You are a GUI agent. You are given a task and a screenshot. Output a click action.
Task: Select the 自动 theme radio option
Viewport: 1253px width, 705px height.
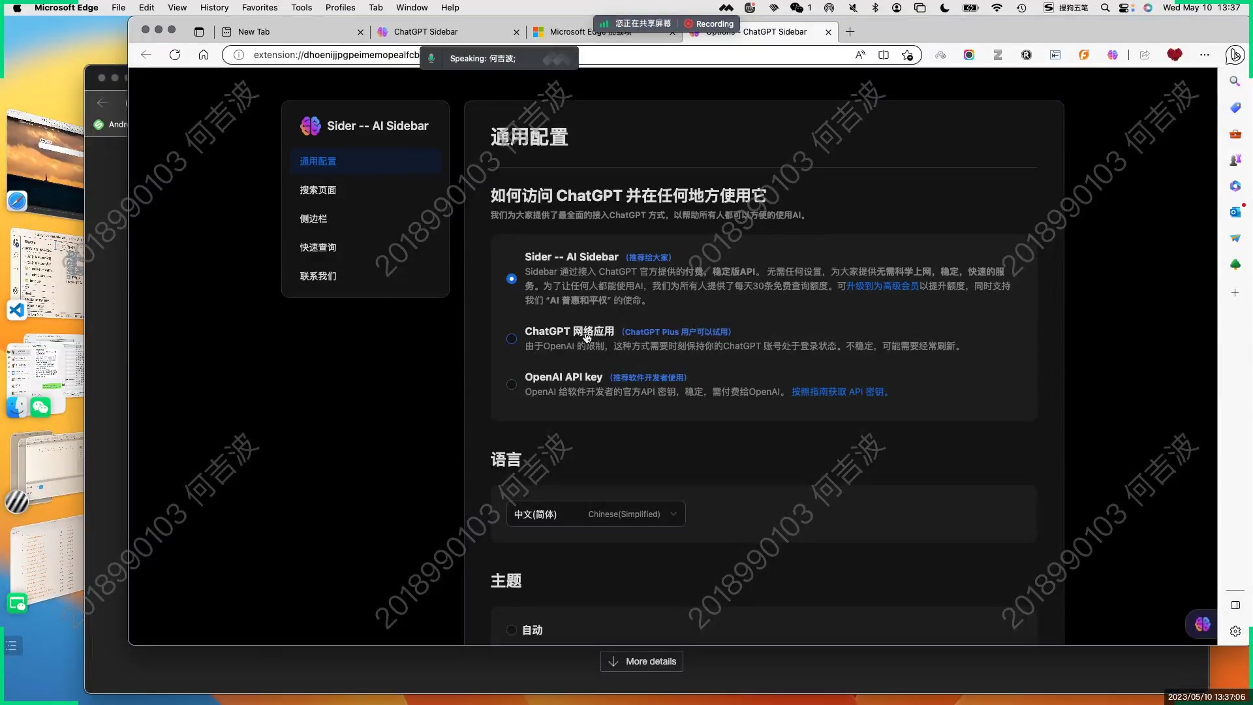512,630
